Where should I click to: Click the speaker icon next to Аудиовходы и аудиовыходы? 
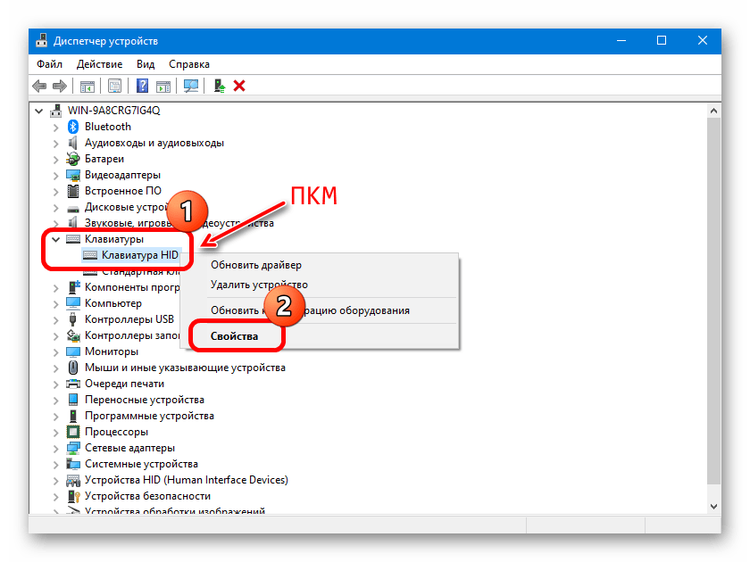[x=72, y=143]
